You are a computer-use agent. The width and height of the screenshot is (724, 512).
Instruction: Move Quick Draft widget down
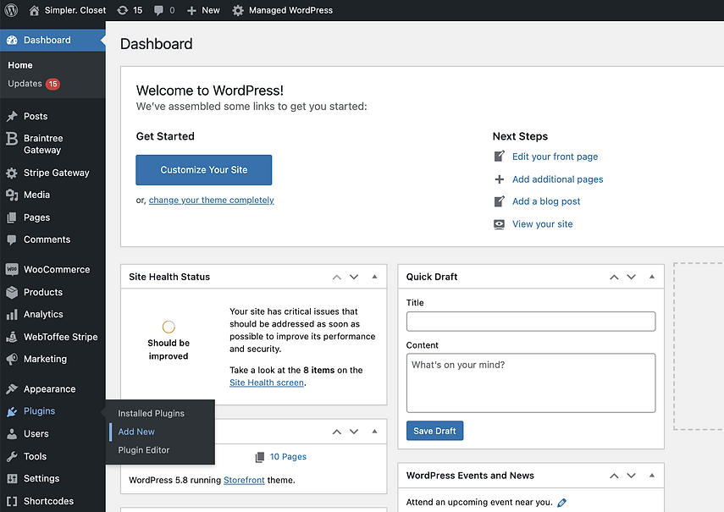click(x=631, y=277)
